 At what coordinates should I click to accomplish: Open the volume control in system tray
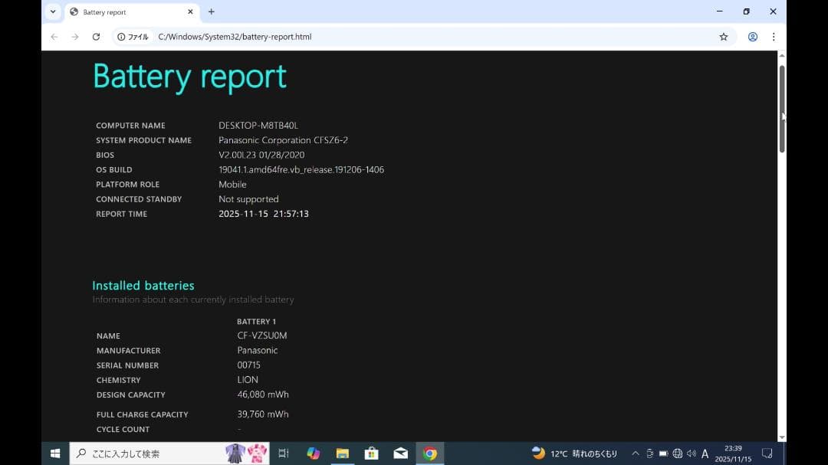click(691, 454)
